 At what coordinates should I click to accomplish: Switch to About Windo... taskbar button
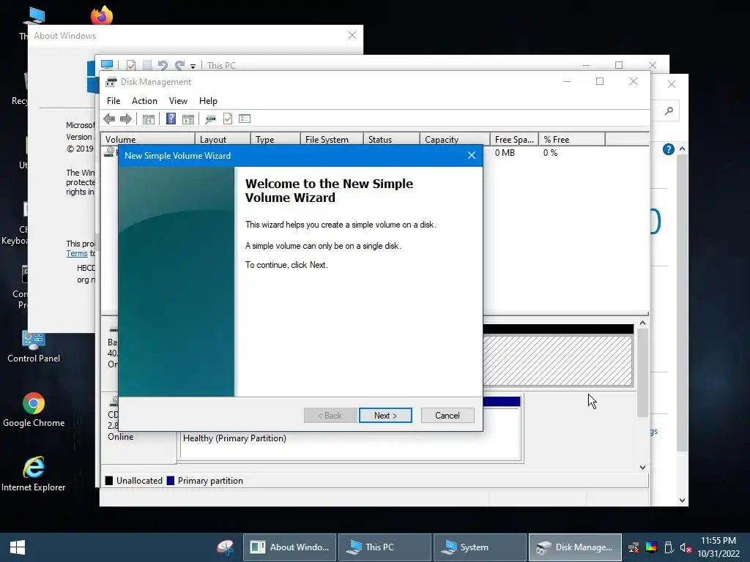point(289,547)
